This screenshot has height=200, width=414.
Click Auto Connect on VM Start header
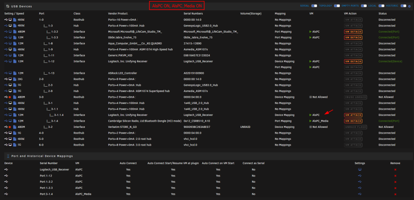point(218,163)
